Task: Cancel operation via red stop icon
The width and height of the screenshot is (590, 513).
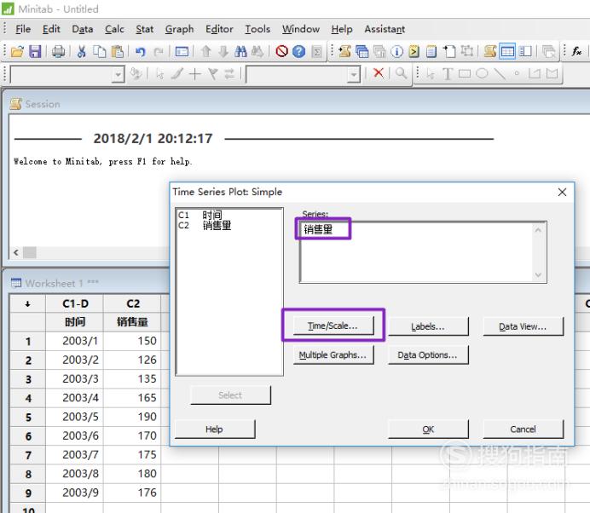Action: (281, 51)
